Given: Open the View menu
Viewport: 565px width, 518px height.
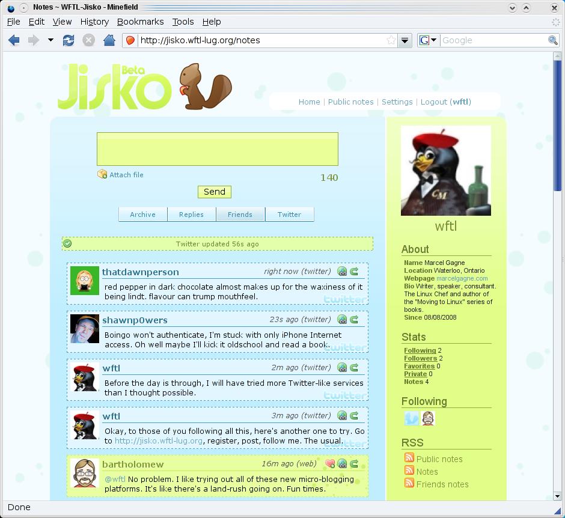Looking at the screenshot, I should coord(62,22).
